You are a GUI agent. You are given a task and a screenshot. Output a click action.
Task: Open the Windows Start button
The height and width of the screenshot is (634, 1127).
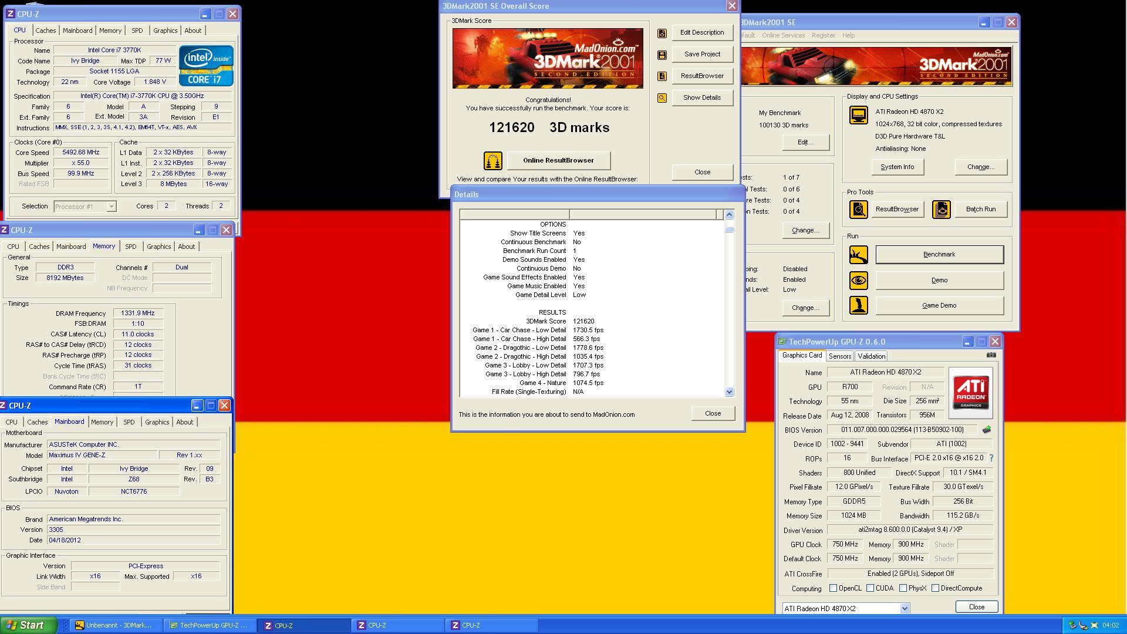coord(28,625)
